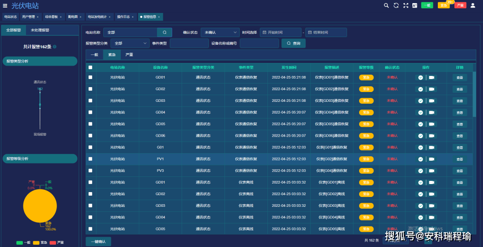The height and width of the screenshot is (247, 483).
Task: Confirm alarm in GD06 row
Action: click(x=420, y=136)
